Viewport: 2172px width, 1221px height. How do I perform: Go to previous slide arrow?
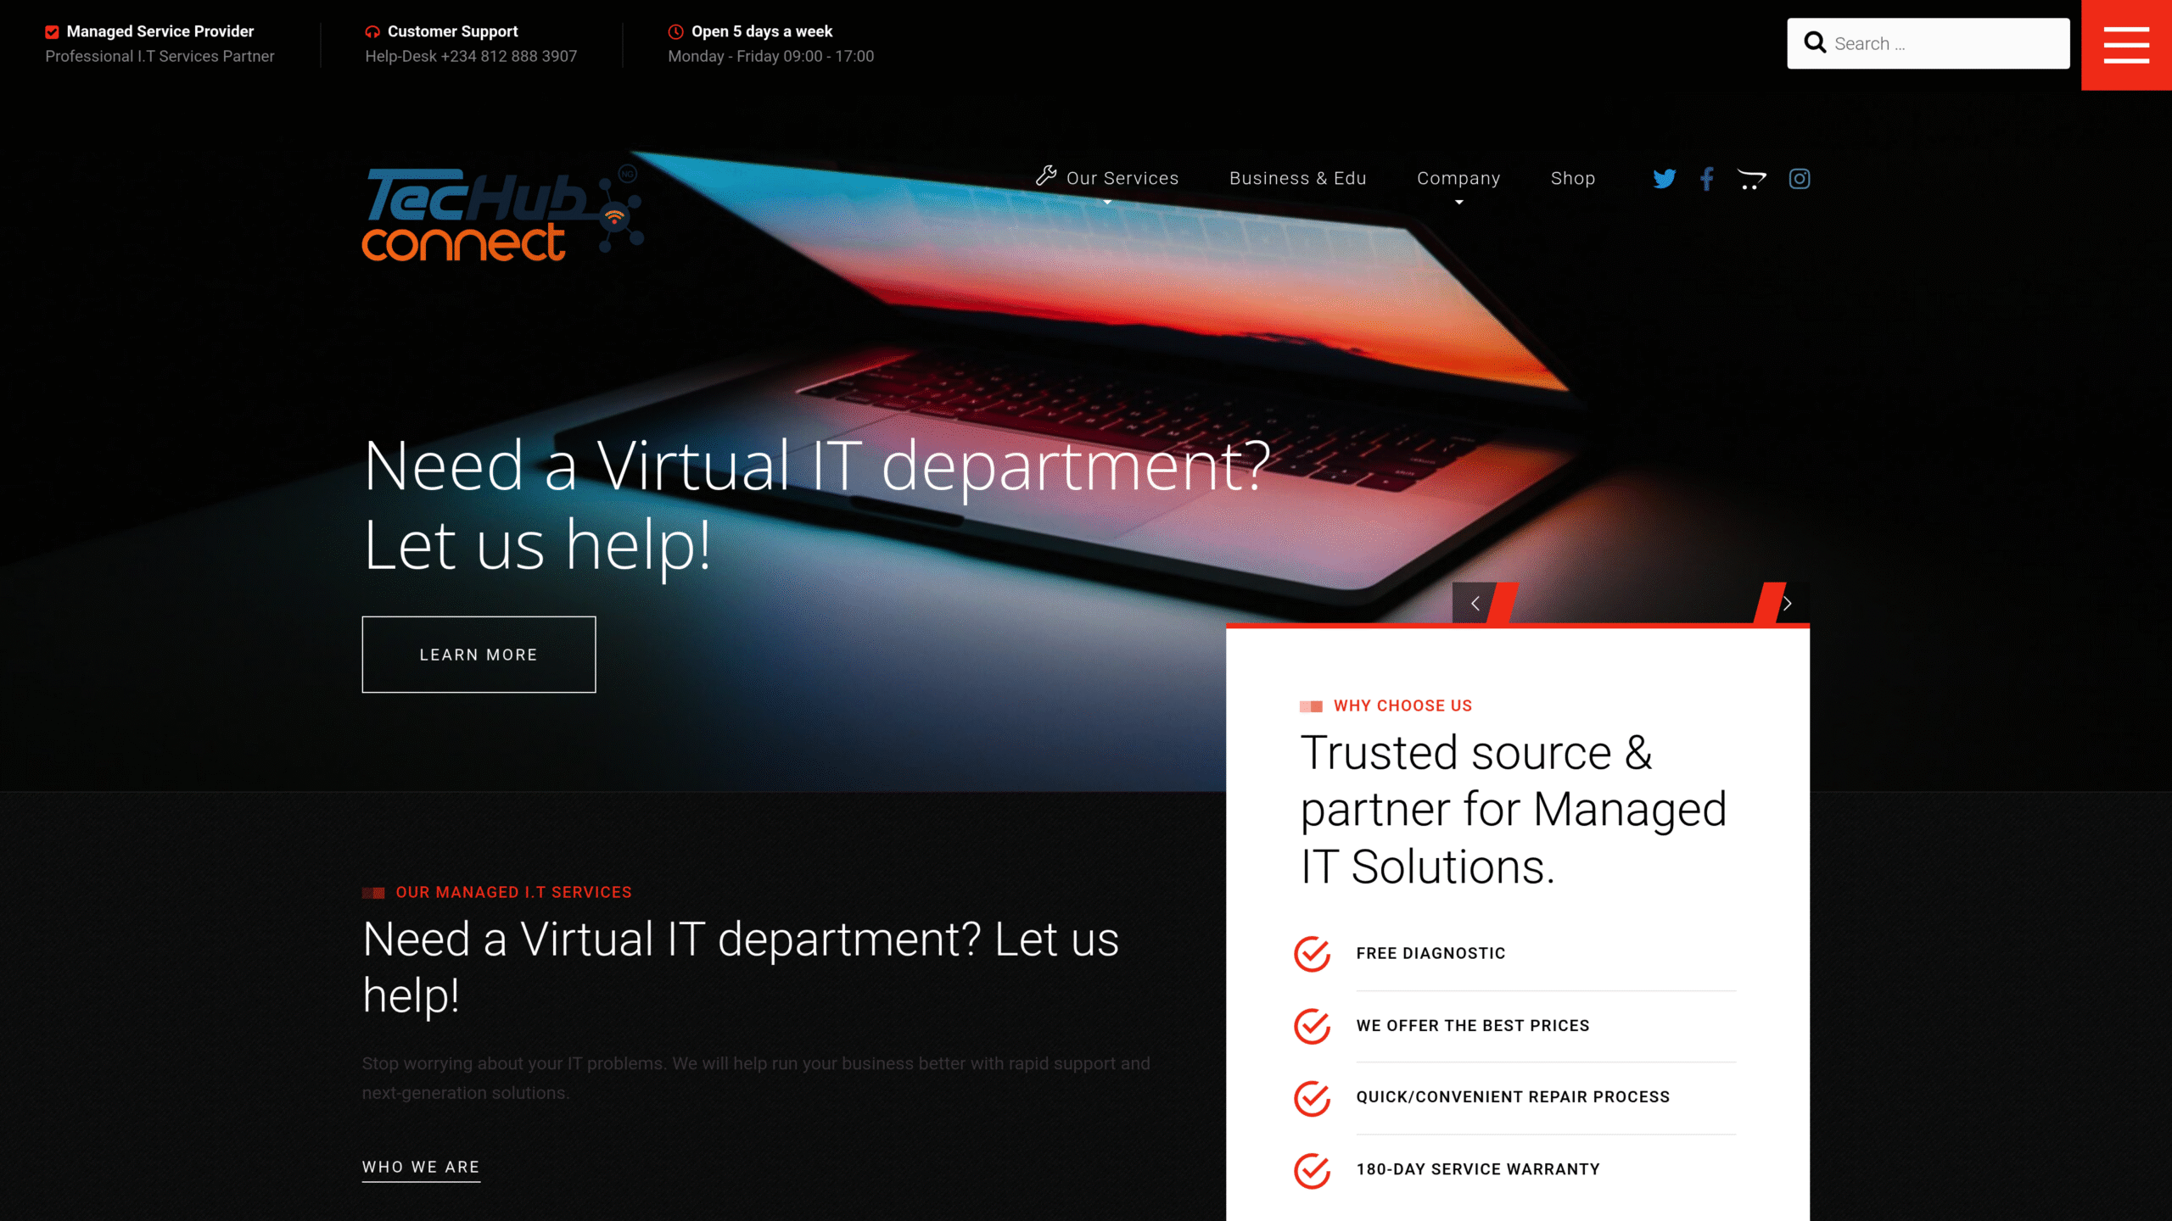(x=1475, y=604)
